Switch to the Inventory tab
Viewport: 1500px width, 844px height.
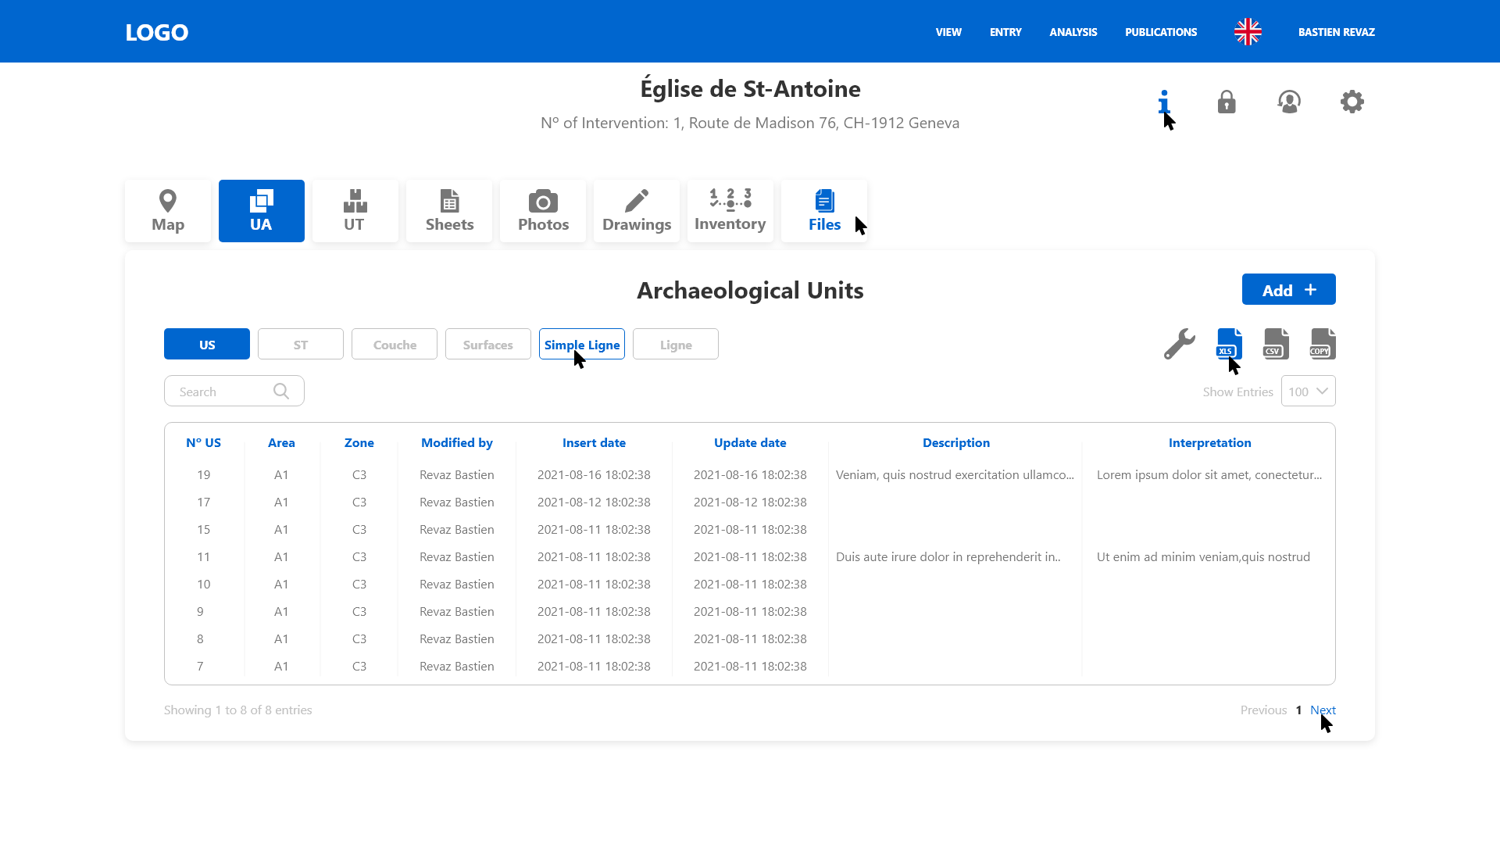(x=730, y=211)
